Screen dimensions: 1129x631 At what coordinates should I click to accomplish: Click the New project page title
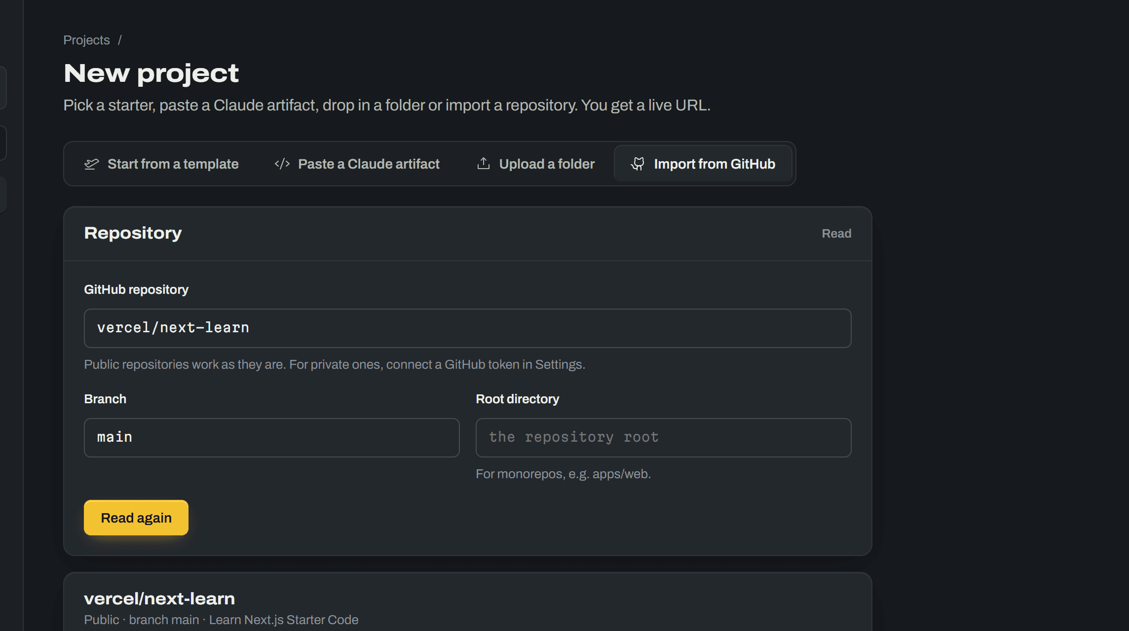click(x=151, y=74)
